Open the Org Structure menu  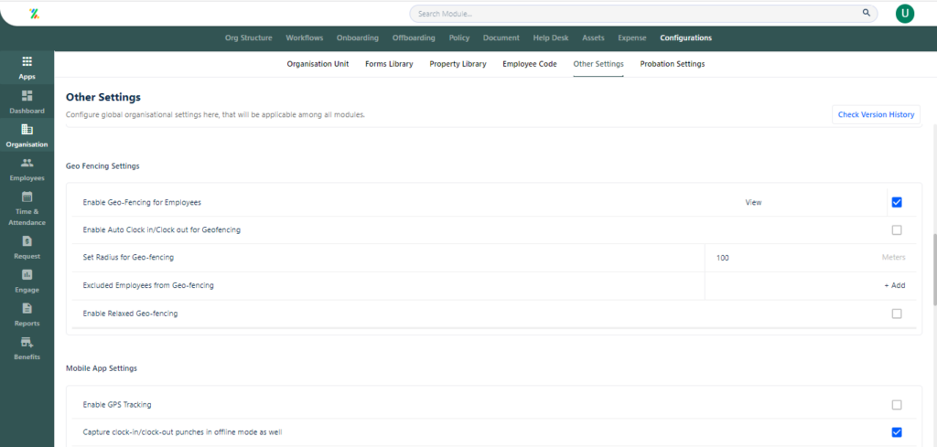click(x=249, y=37)
